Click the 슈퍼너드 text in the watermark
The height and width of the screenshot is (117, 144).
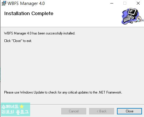(x=10, y=107)
